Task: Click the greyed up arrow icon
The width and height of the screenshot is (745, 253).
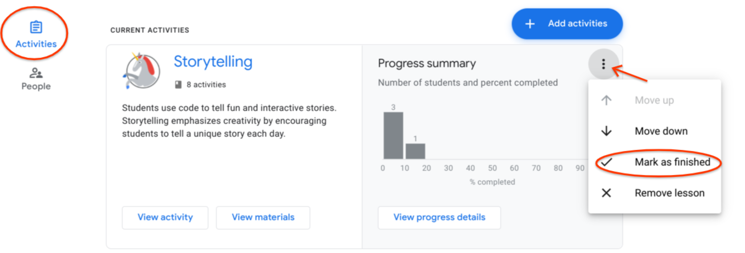Action: [606, 100]
